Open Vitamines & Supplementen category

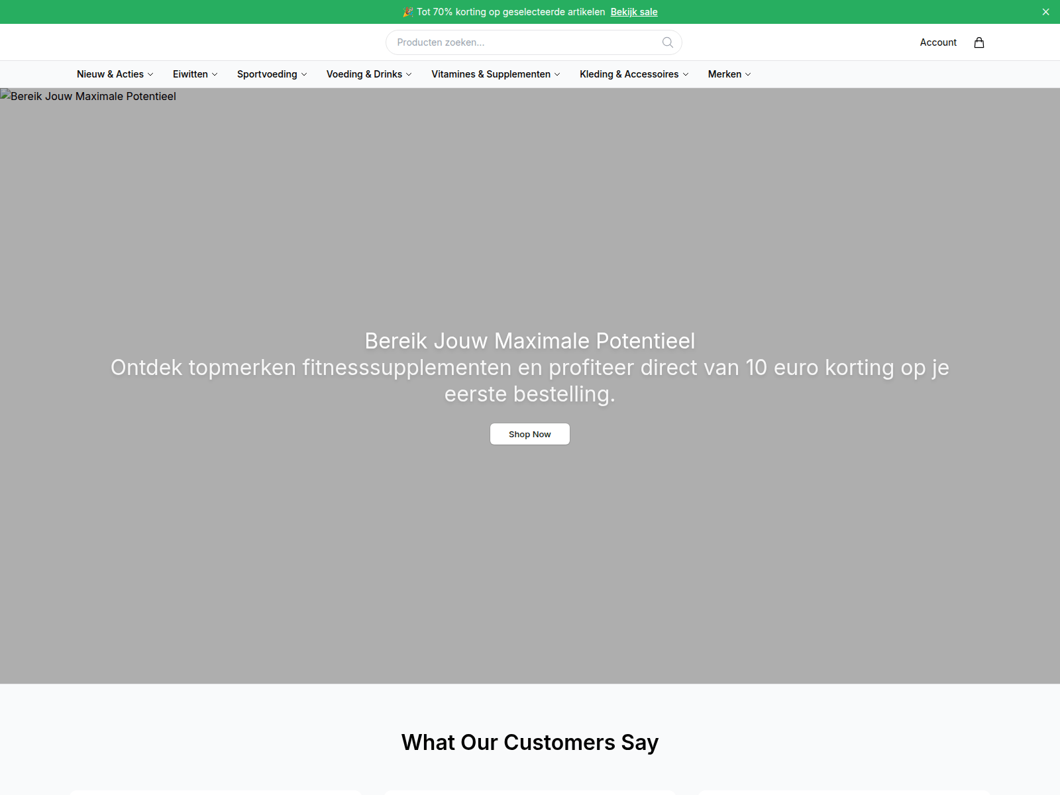491,74
